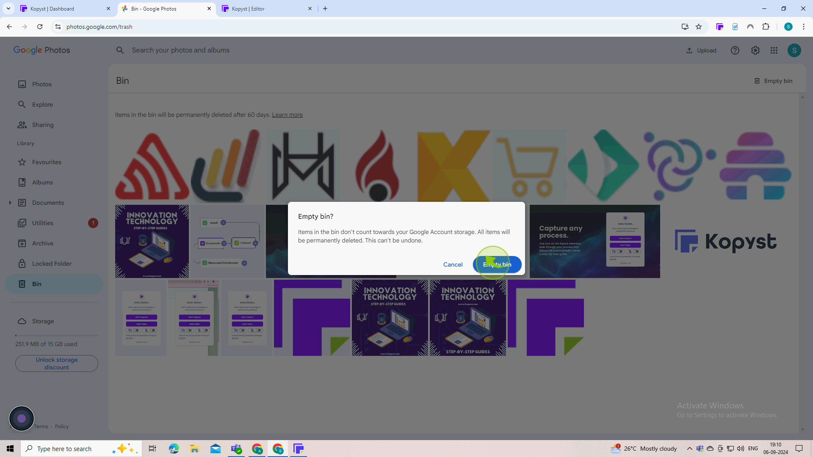Image resolution: width=813 pixels, height=457 pixels.
Task: Open the tab search dropdown arrow
Action: point(8,8)
